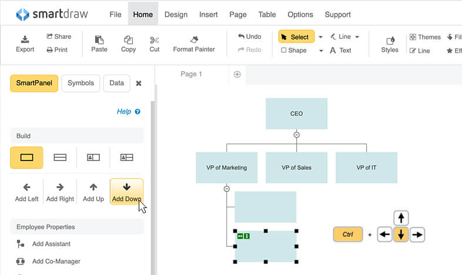Viewport: 462px width, 275px height.
Task: Activate the Format Painter tool
Action: coord(194,44)
